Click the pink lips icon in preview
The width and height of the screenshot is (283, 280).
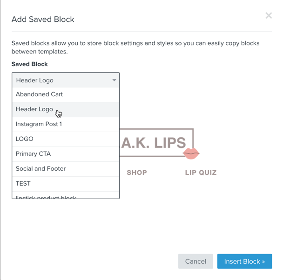coord(191,153)
